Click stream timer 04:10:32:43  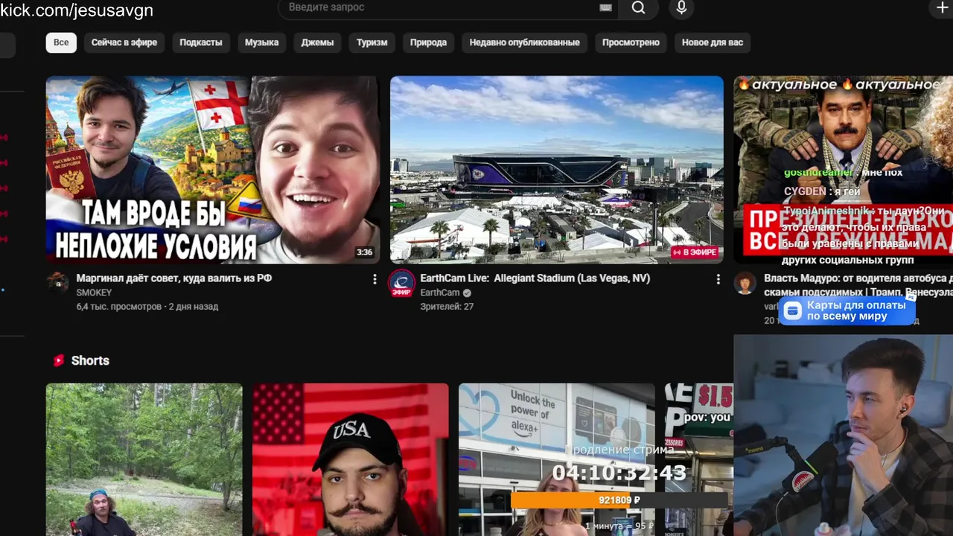click(619, 473)
